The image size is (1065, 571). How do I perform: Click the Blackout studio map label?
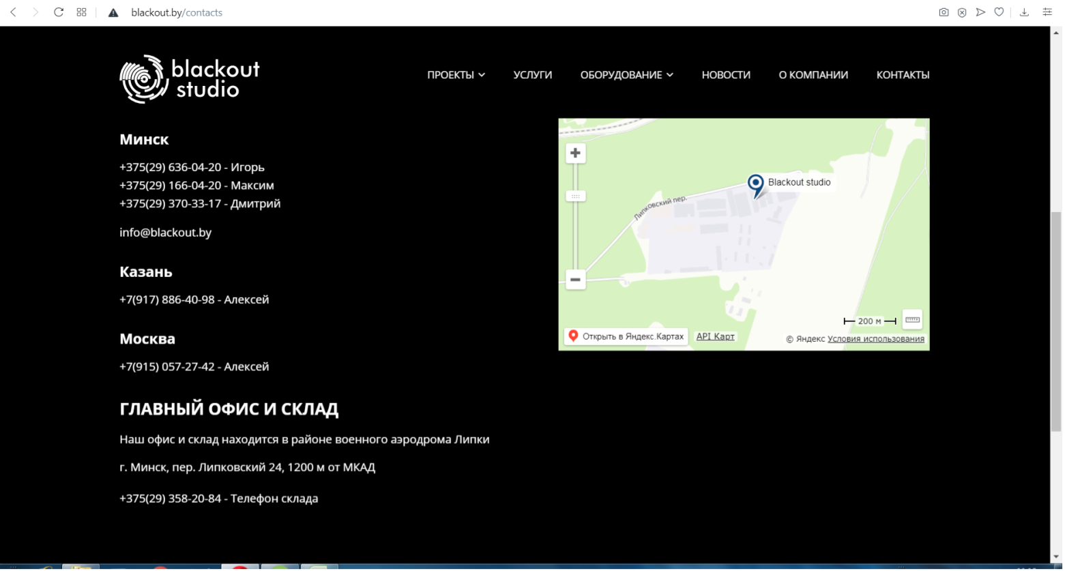click(799, 182)
